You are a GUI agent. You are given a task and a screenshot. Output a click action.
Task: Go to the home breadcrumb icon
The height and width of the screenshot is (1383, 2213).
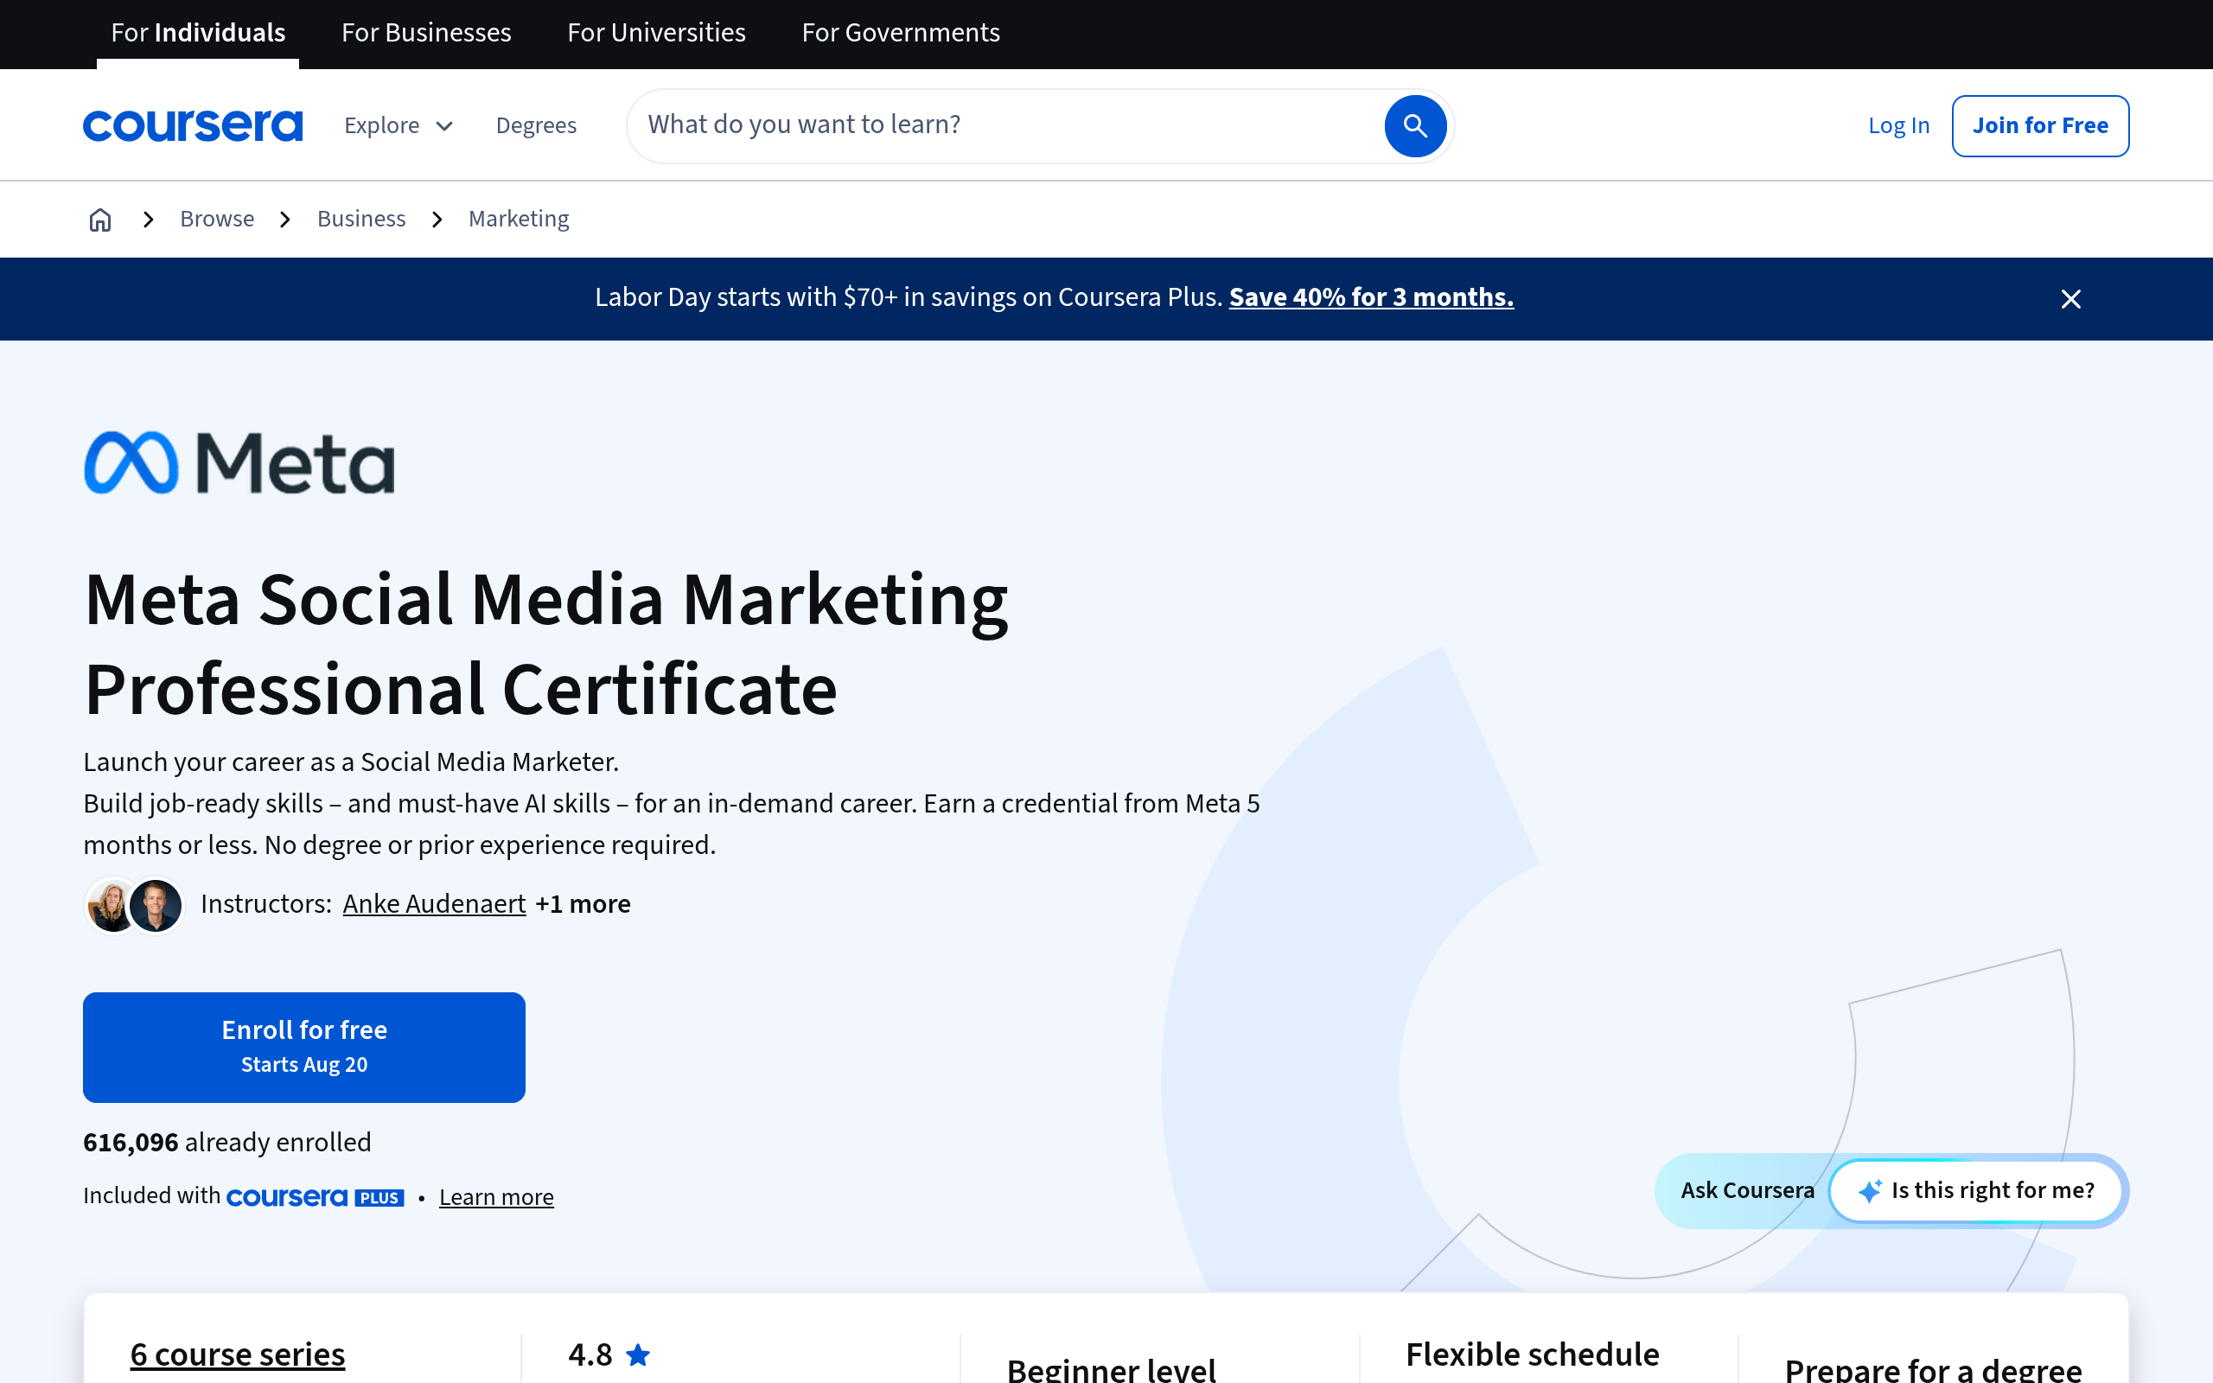(x=99, y=220)
